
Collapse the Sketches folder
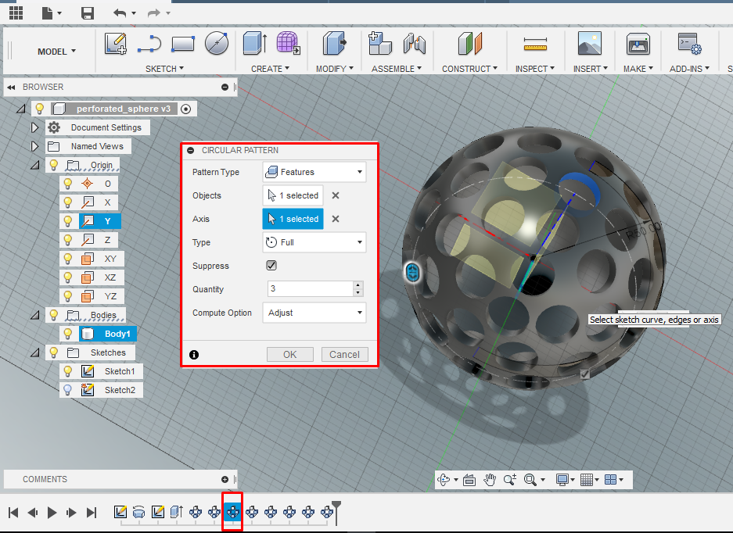(34, 352)
